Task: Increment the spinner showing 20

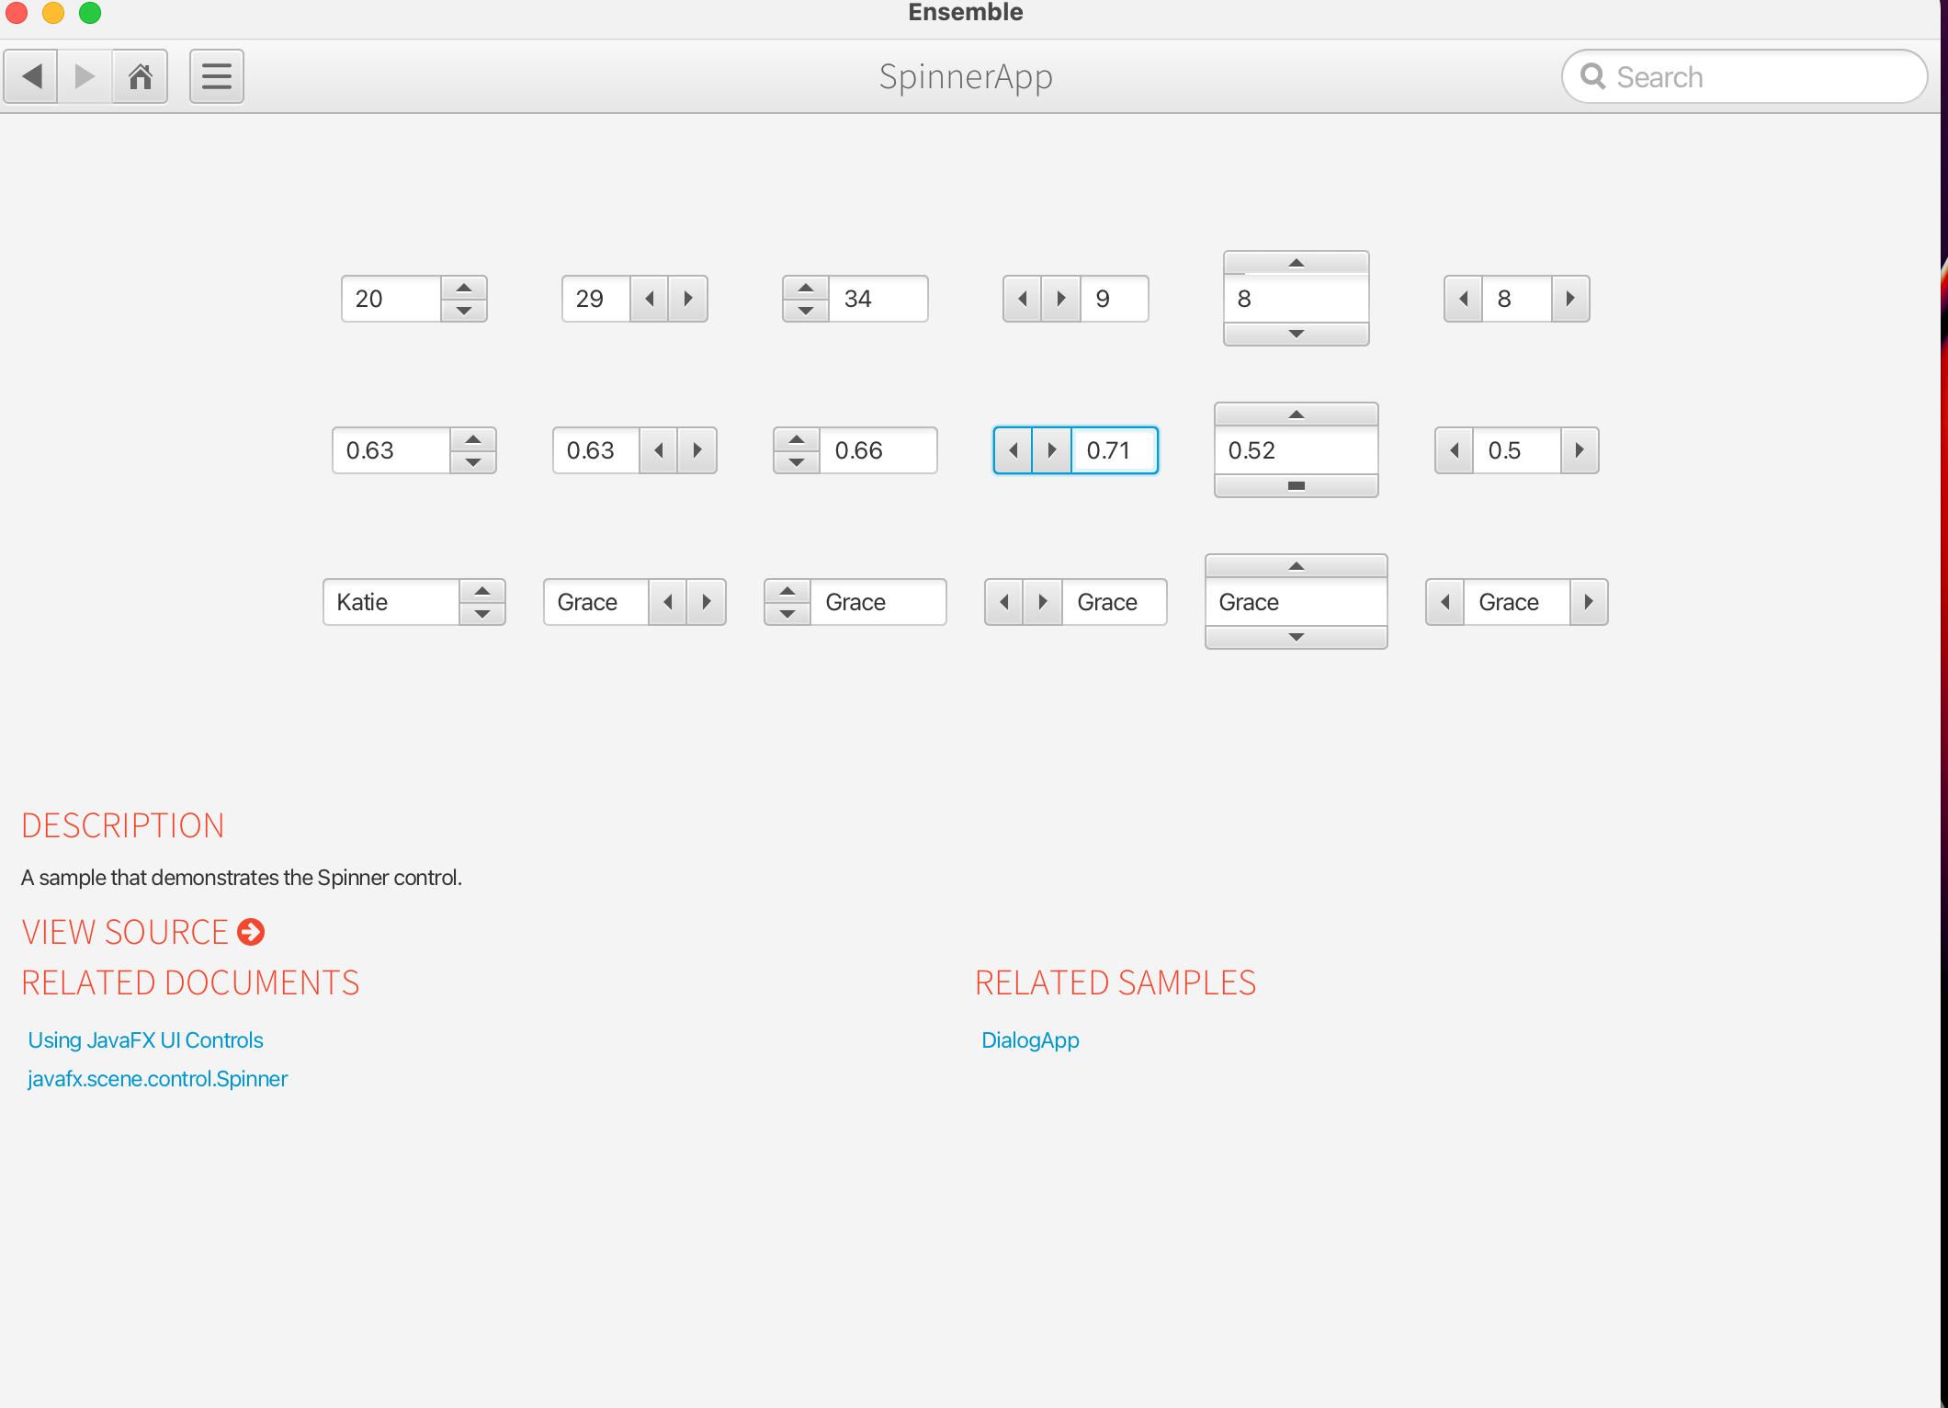Action: point(464,288)
